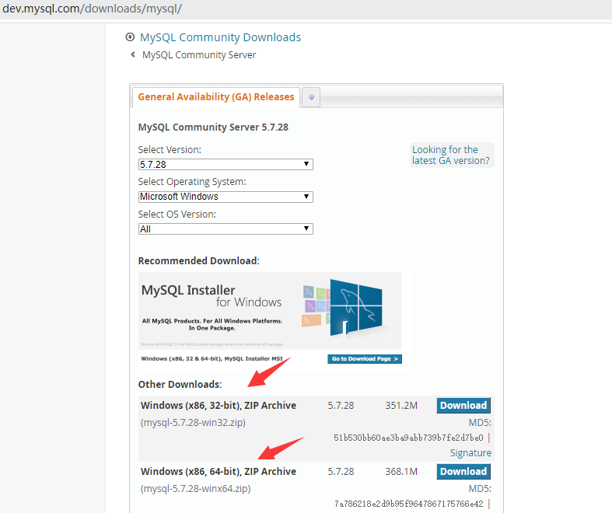Click the back arrow before MySQL Community Server
The height and width of the screenshot is (513, 612).
click(x=133, y=54)
